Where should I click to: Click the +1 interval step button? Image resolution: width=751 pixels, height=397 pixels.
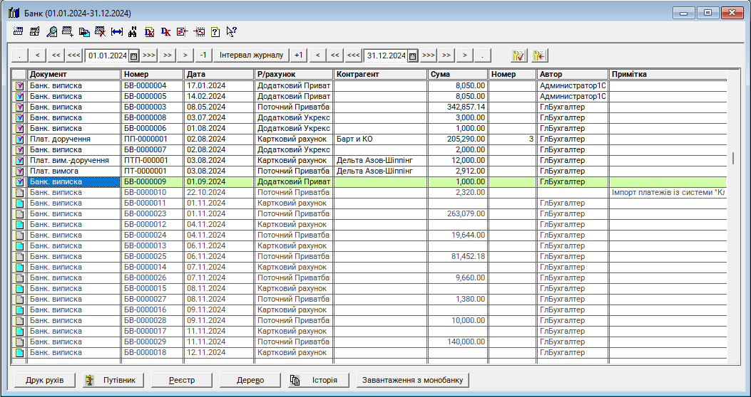coord(299,55)
